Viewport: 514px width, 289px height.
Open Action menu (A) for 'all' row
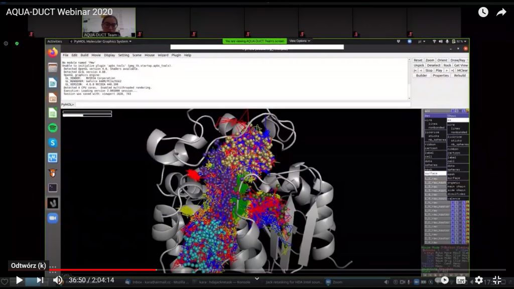pos(453,111)
